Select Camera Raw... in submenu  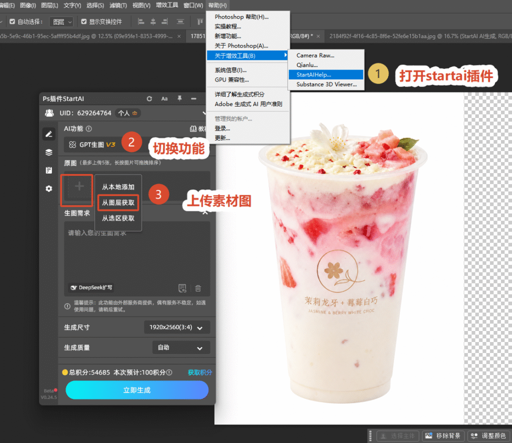click(x=326, y=55)
